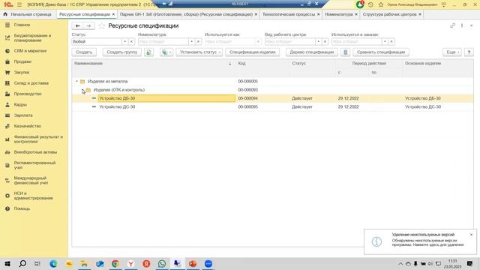Open Внеоборотные активы section
The image size is (480, 270).
pos(35,151)
